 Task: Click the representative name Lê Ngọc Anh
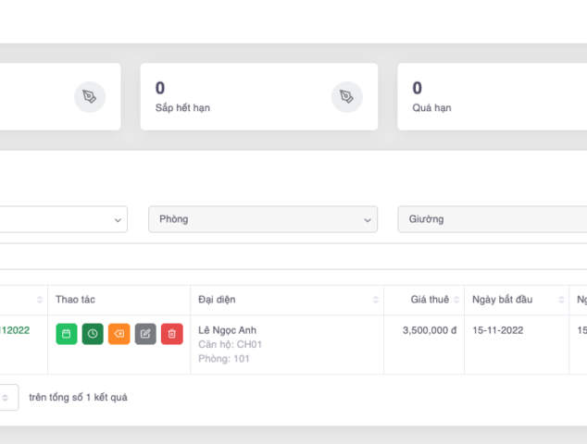point(227,330)
